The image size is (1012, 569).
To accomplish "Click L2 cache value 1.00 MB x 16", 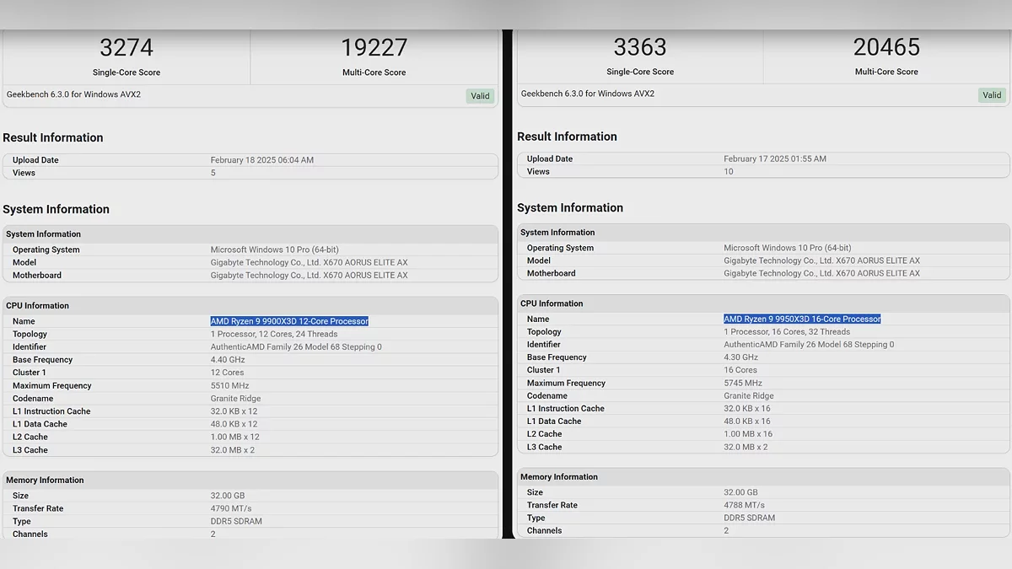I will 748,434.
